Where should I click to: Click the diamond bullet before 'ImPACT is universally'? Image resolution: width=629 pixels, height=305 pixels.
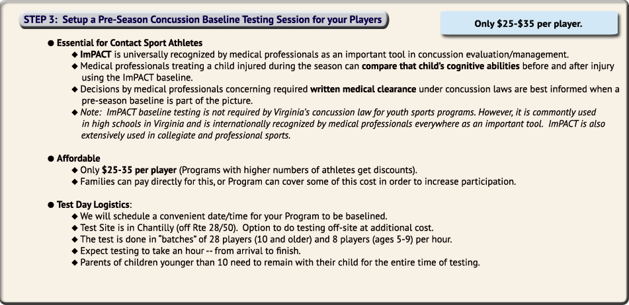[75, 54]
